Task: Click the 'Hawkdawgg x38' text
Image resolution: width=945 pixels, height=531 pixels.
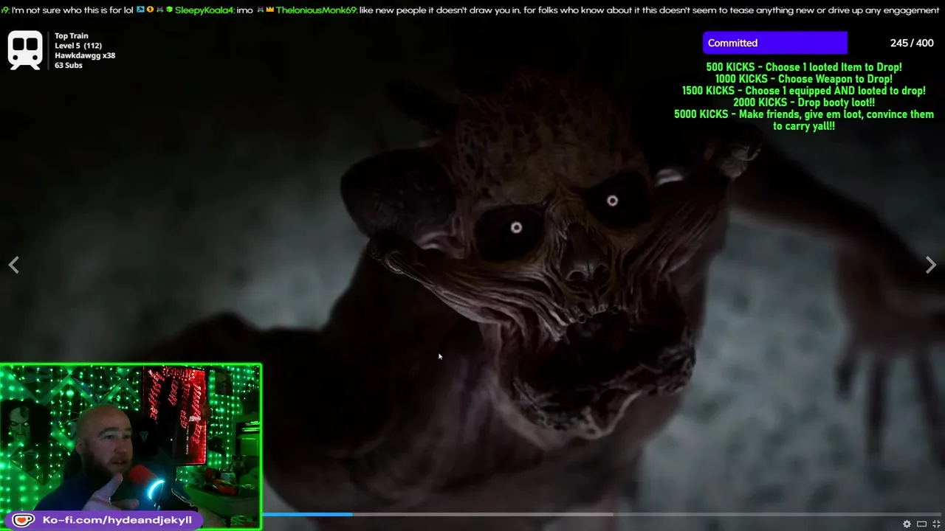Action: click(85, 55)
